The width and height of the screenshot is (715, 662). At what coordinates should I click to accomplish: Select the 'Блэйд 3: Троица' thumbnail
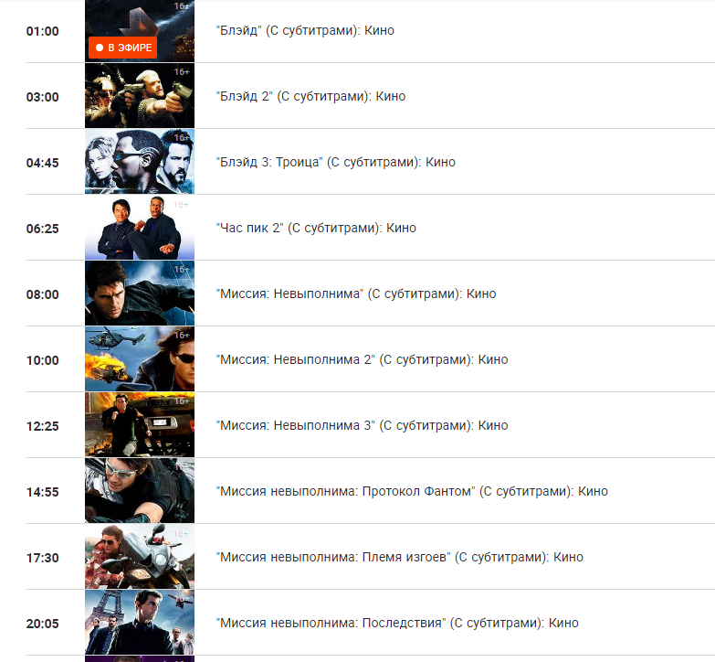pyautogui.click(x=140, y=161)
